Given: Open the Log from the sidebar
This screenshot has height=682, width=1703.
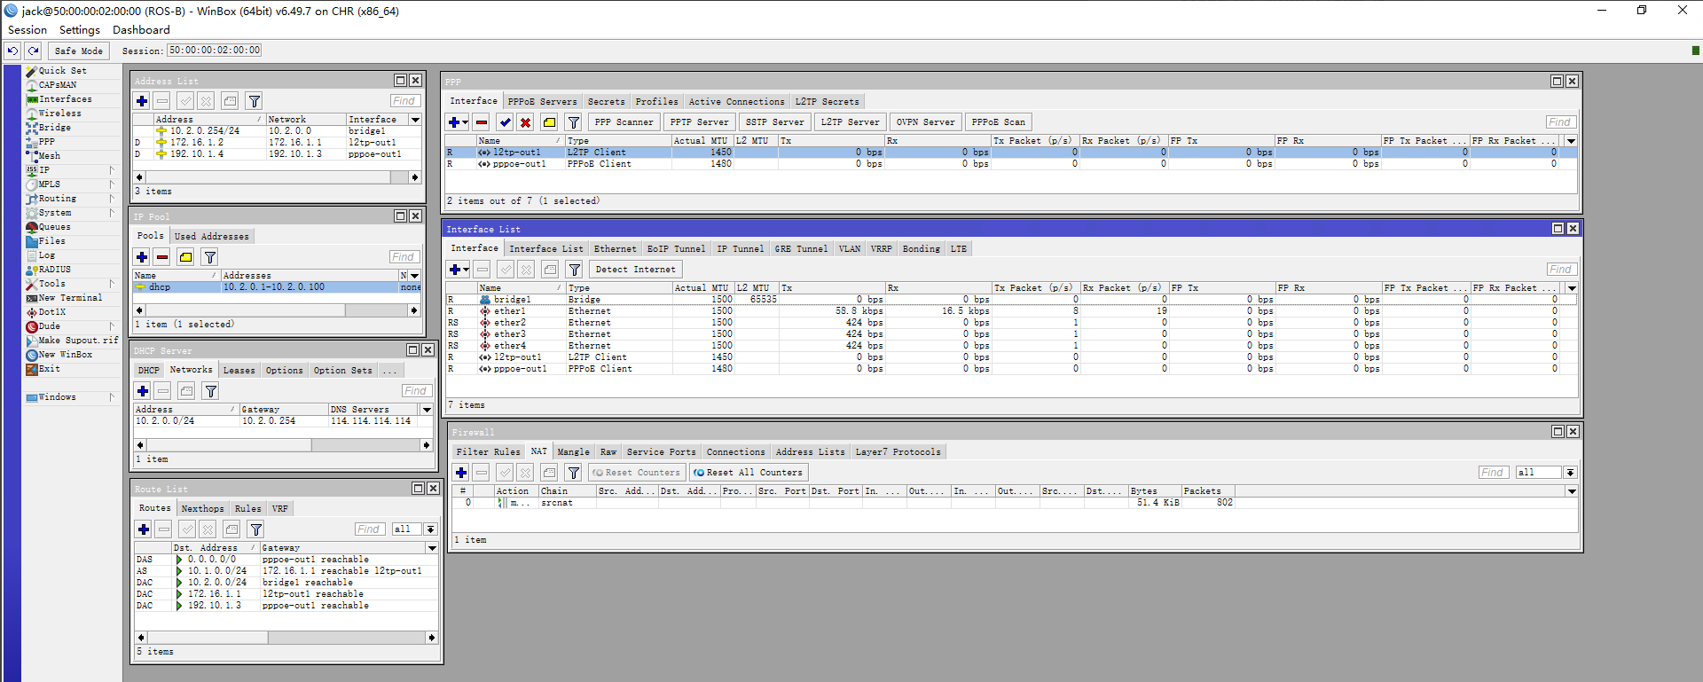Looking at the screenshot, I should click(x=46, y=255).
